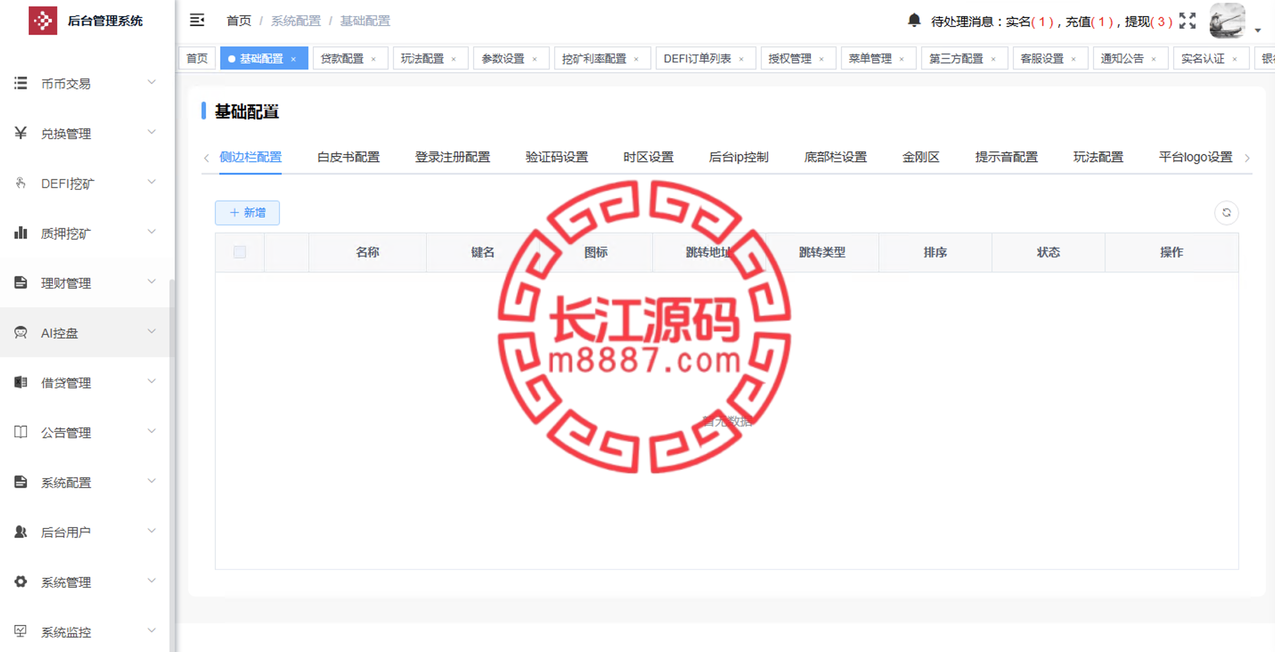Expand the 借贷管理 menu chevron

tap(152, 381)
